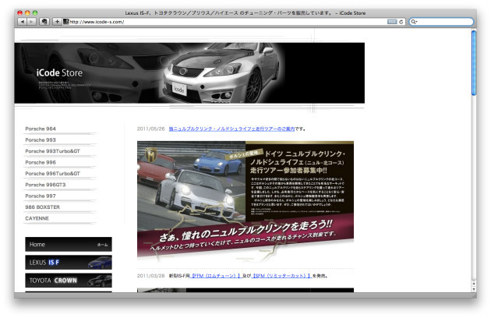Open the Porsche 997 category

(x=41, y=196)
